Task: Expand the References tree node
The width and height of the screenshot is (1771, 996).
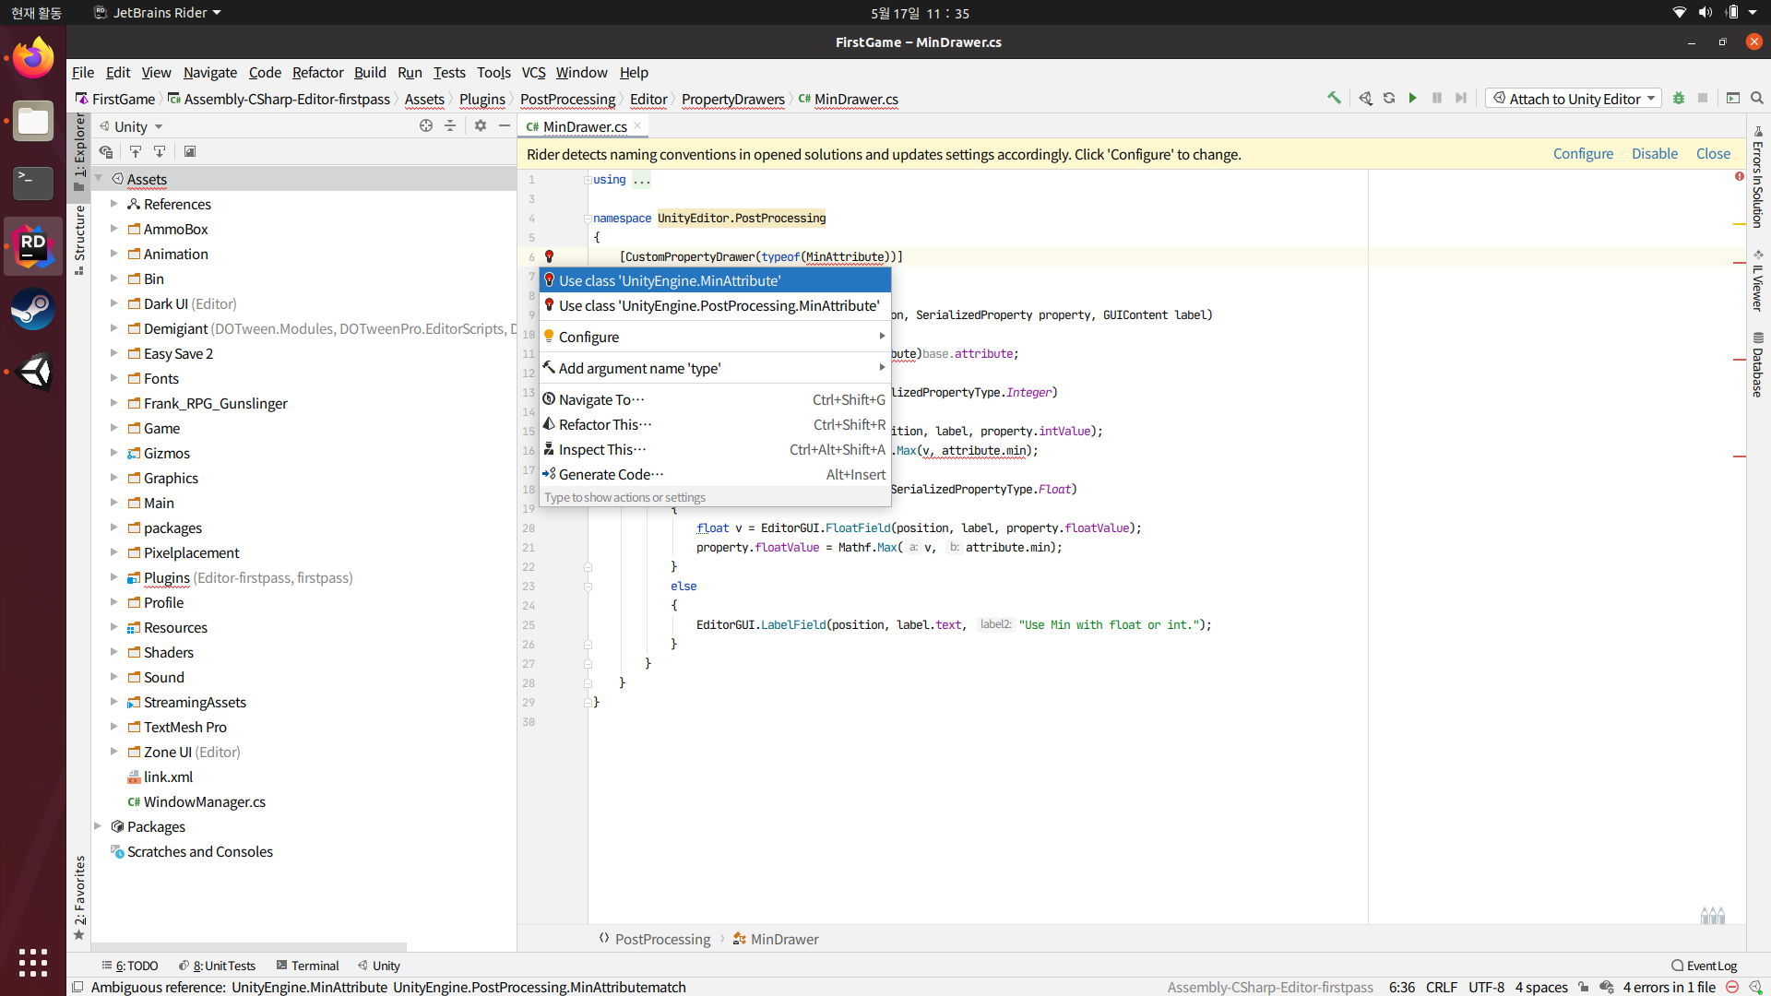Action: pos(114,204)
